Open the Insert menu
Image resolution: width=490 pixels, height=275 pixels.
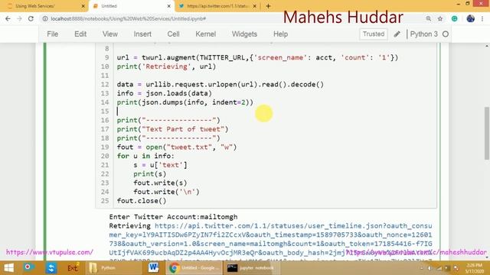(x=142, y=34)
